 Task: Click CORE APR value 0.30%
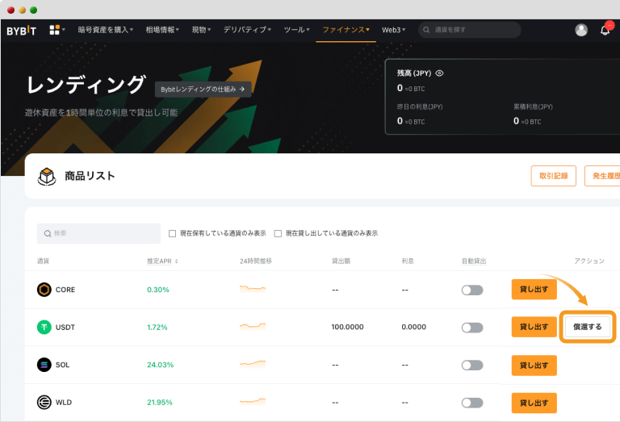point(157,290)
